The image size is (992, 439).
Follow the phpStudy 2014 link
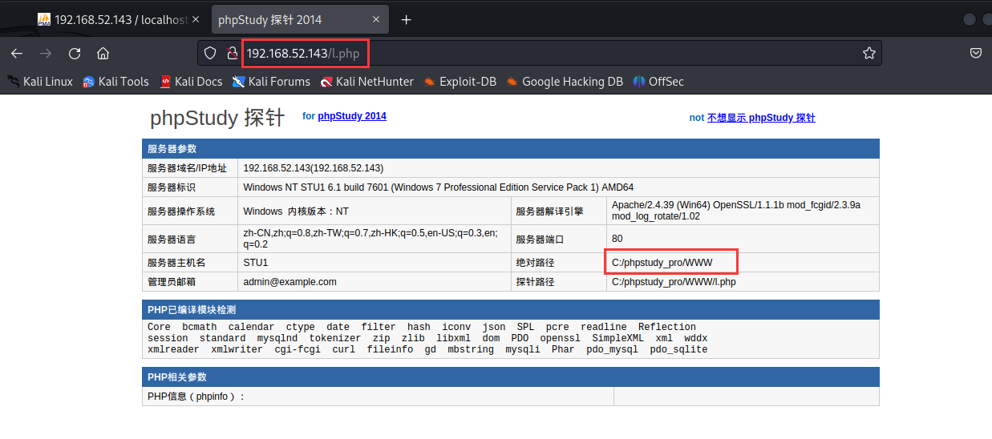[352, 116]
